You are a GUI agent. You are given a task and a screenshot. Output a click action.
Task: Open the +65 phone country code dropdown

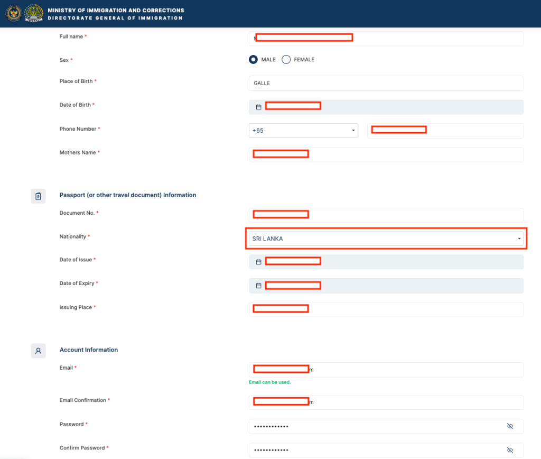point(303,131)
